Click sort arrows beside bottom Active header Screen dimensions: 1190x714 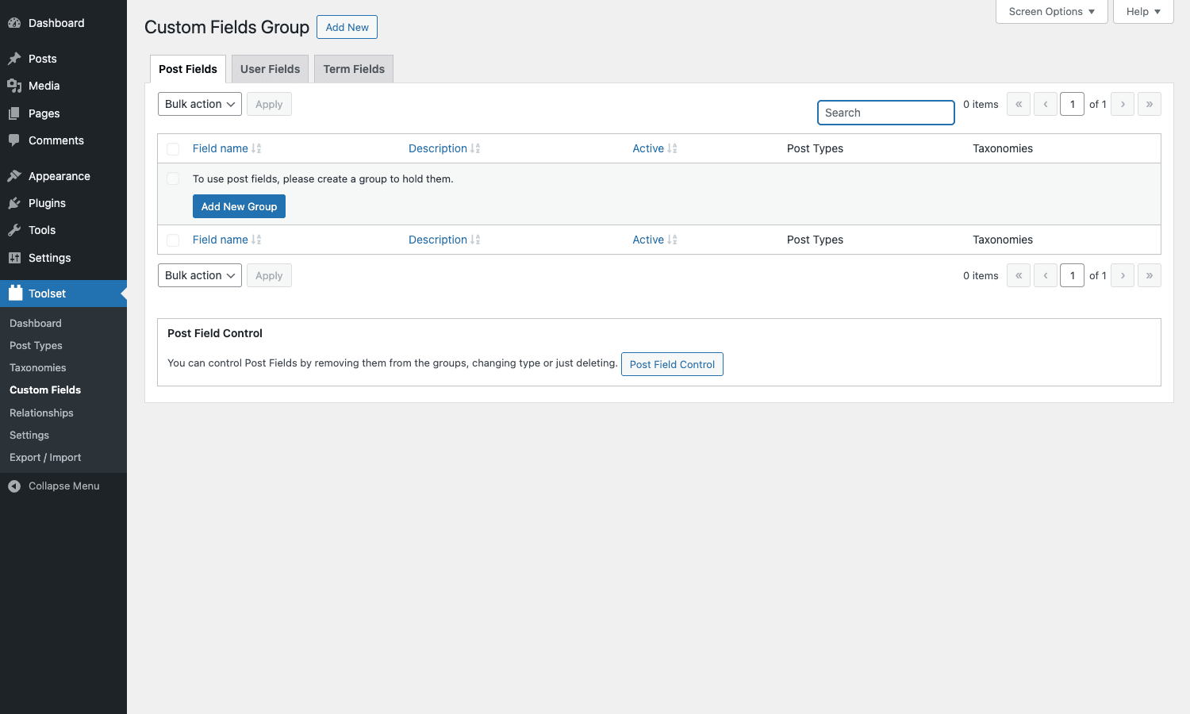click(672, 240)
